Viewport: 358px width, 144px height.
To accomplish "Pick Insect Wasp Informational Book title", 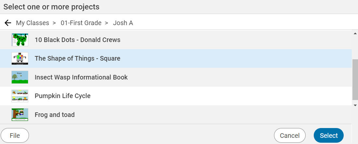I will click(81, 77).
